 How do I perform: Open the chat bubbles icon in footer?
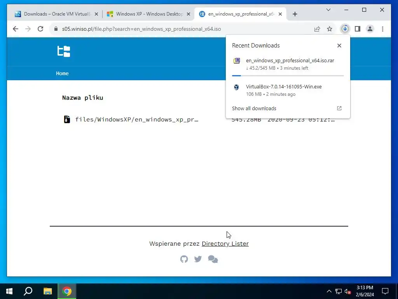click(213, 259)
